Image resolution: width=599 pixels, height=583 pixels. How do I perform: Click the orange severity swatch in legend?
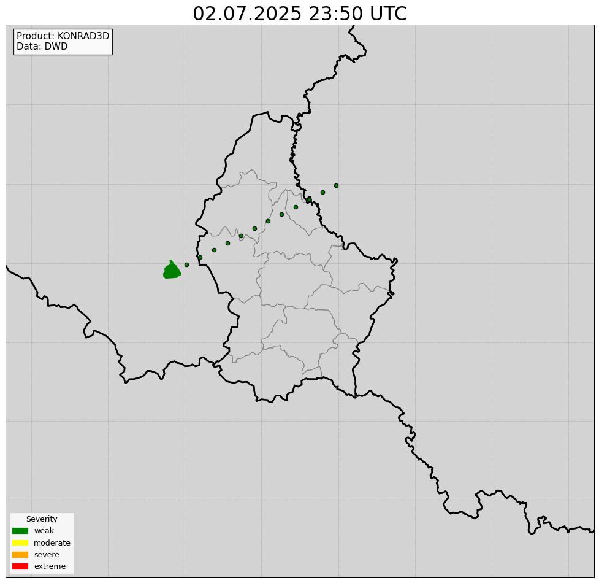pyautogui.click(x=20, y=554)
